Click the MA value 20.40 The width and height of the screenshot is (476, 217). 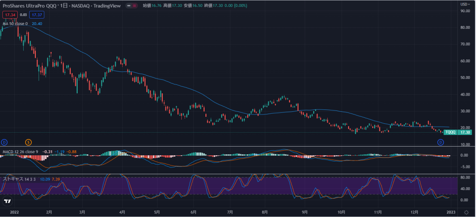click(x=37, y=24)
